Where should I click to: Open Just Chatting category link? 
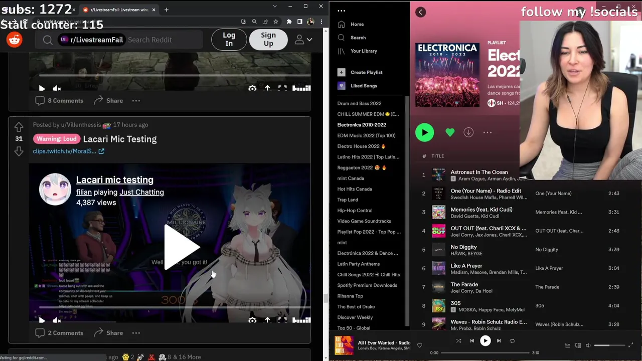tap(141, 192)
